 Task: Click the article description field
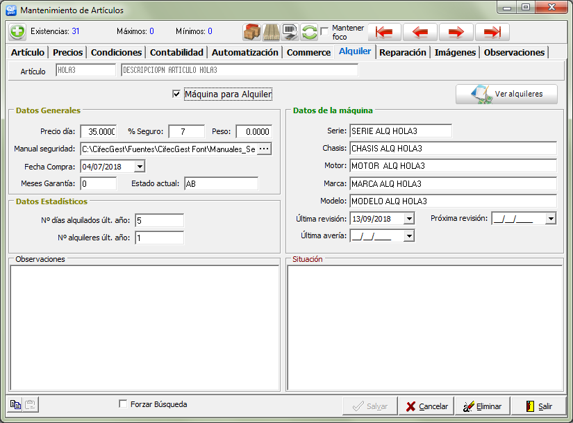pos(240,70)
